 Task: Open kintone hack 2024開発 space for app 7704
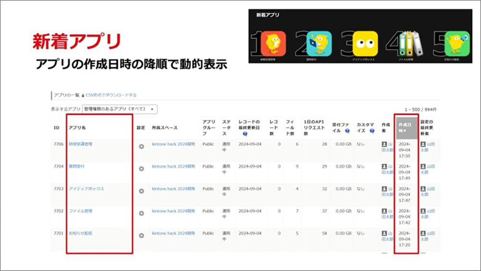pyautogui.click(x=173, y=167)
